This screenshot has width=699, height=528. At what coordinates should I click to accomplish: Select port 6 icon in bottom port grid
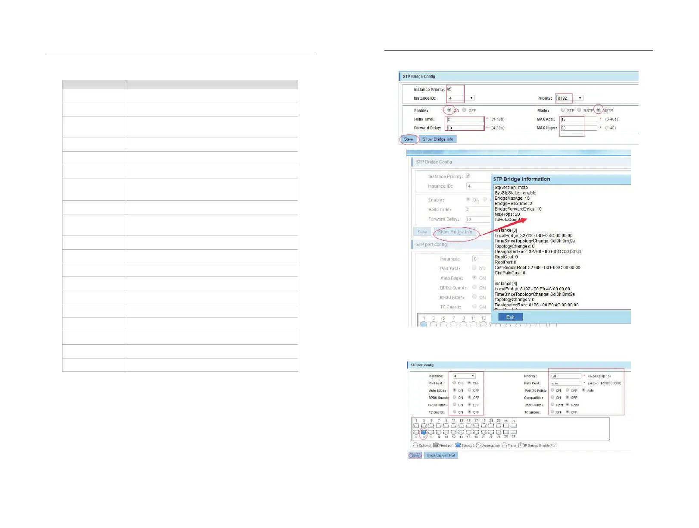point(431,432)
